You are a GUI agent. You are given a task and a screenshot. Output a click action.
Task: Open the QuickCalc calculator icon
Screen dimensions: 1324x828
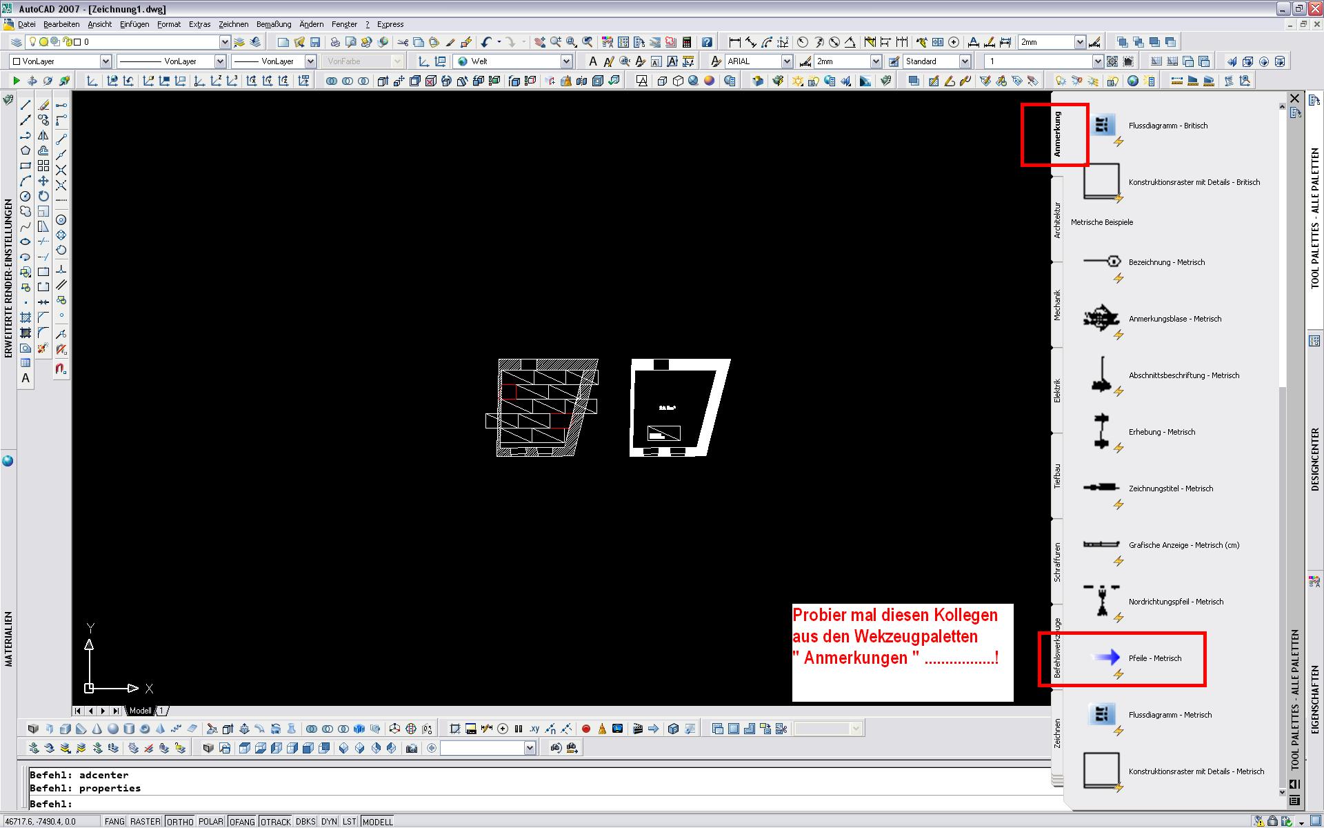(x=686, y=42)
